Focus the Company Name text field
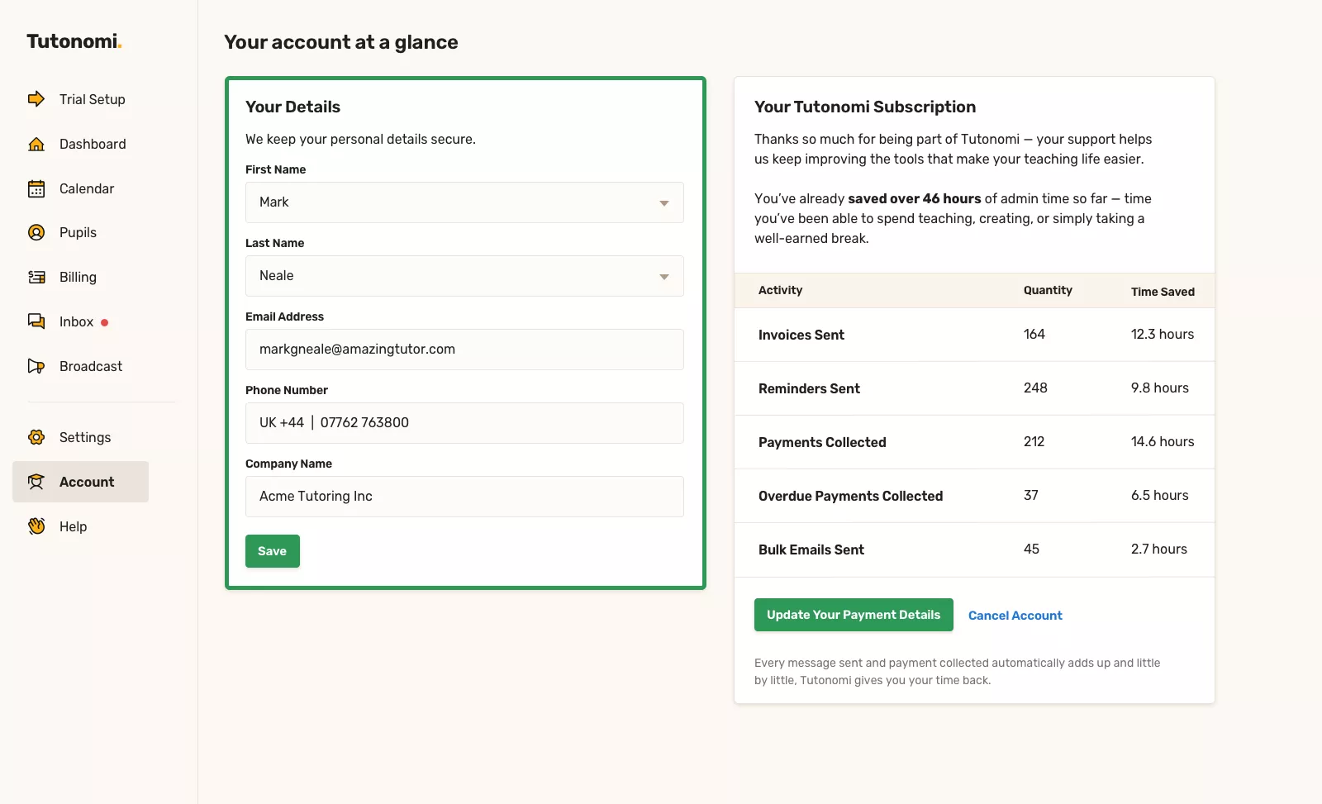This screenshot has height=804, width=1322. coord(464,497)
